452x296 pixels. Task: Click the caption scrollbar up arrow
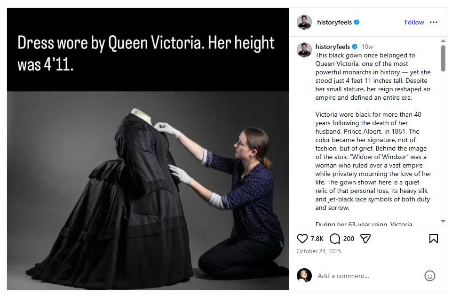pos(444,41)
